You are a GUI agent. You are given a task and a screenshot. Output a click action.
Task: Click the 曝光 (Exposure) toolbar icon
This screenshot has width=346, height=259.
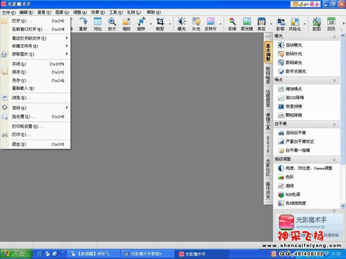(x=182, y=22)
